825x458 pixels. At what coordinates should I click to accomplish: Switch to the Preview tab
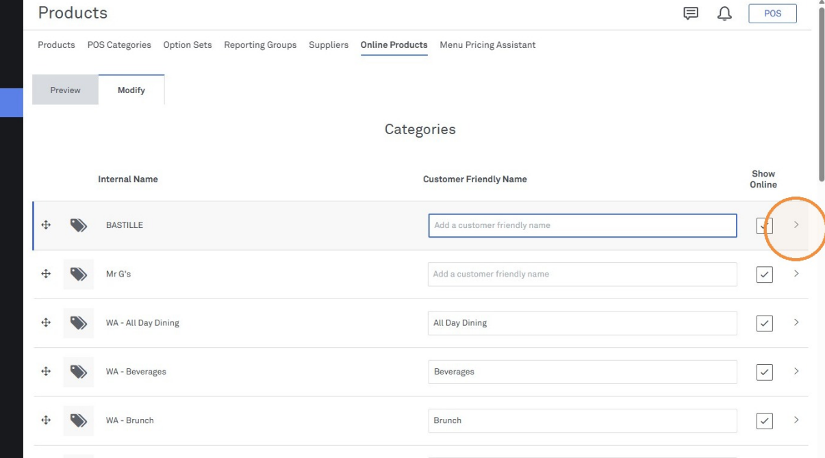[x=65, y=90]
